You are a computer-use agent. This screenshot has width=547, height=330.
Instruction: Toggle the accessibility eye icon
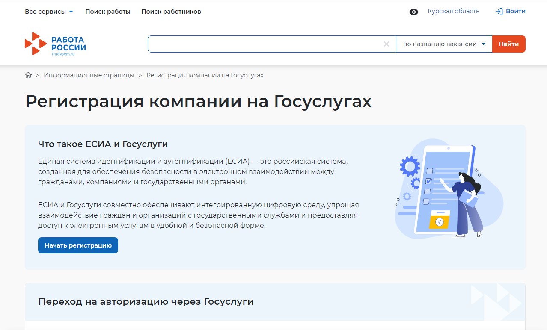pos(414,12)
